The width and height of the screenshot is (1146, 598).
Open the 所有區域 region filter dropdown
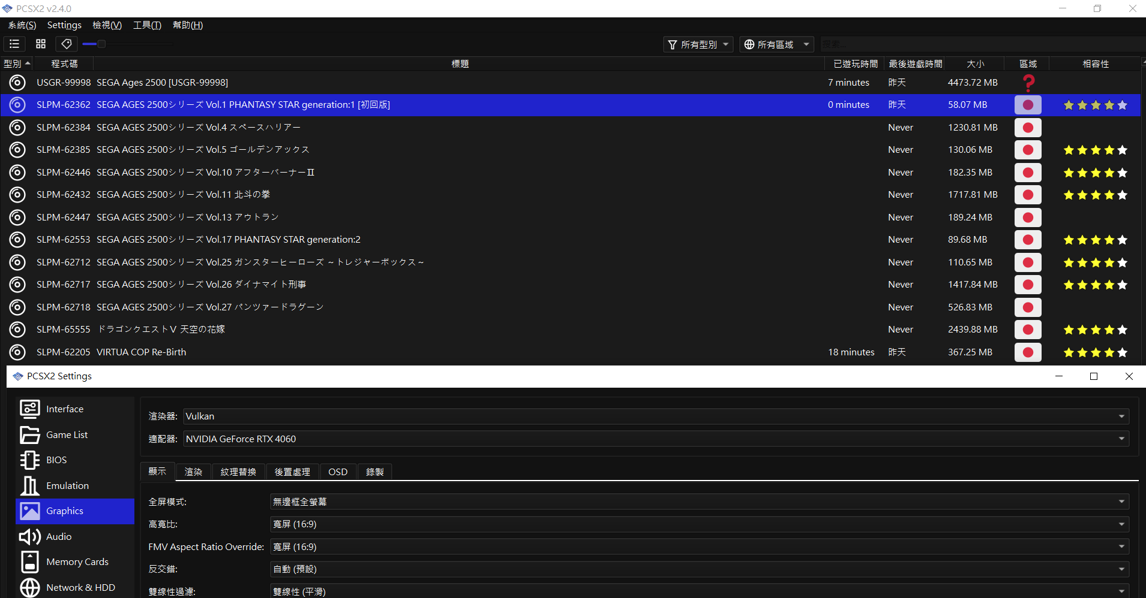tap(776, 44)
